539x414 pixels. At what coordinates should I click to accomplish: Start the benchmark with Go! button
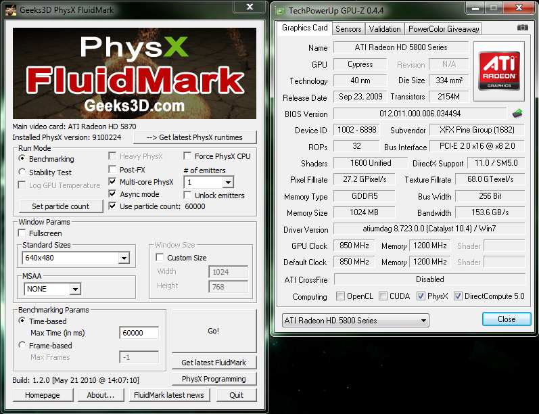(x=214, y=331)
